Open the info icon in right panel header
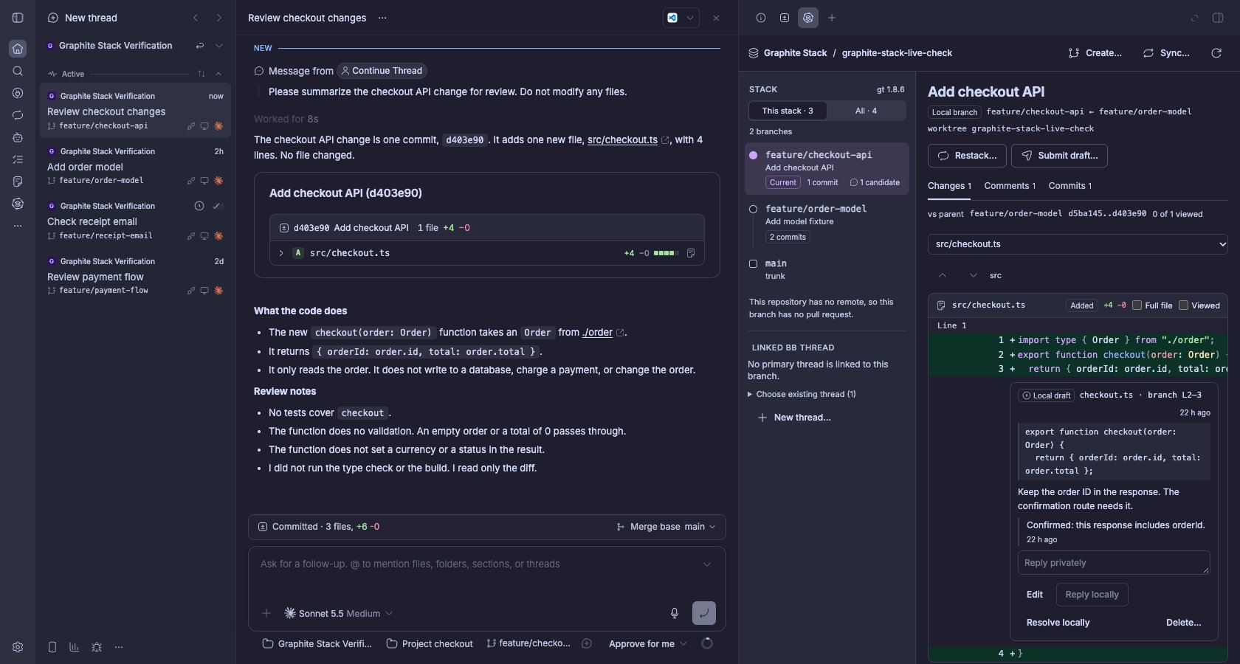Image resolution: width=1240 pixels, height=664 pixels. tap(761, 18)
